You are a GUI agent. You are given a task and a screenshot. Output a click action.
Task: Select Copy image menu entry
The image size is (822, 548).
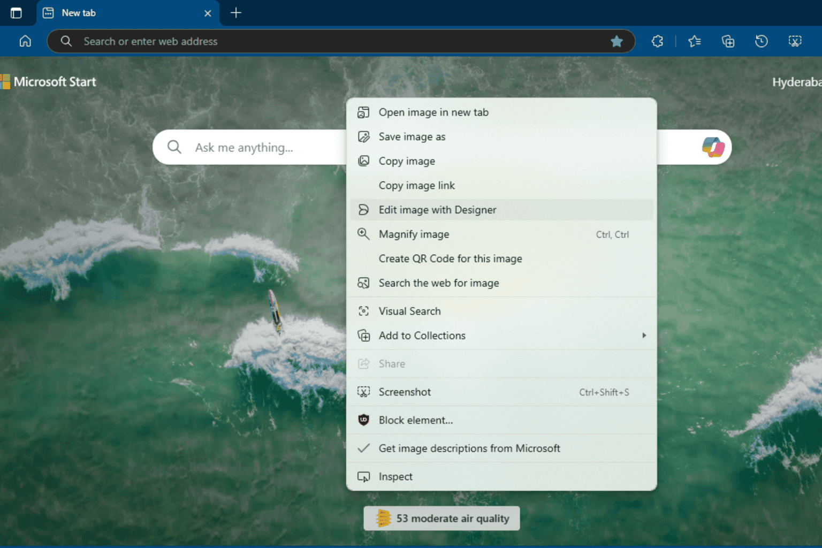501,161
